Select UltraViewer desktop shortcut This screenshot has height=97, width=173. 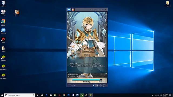(3, 31)
